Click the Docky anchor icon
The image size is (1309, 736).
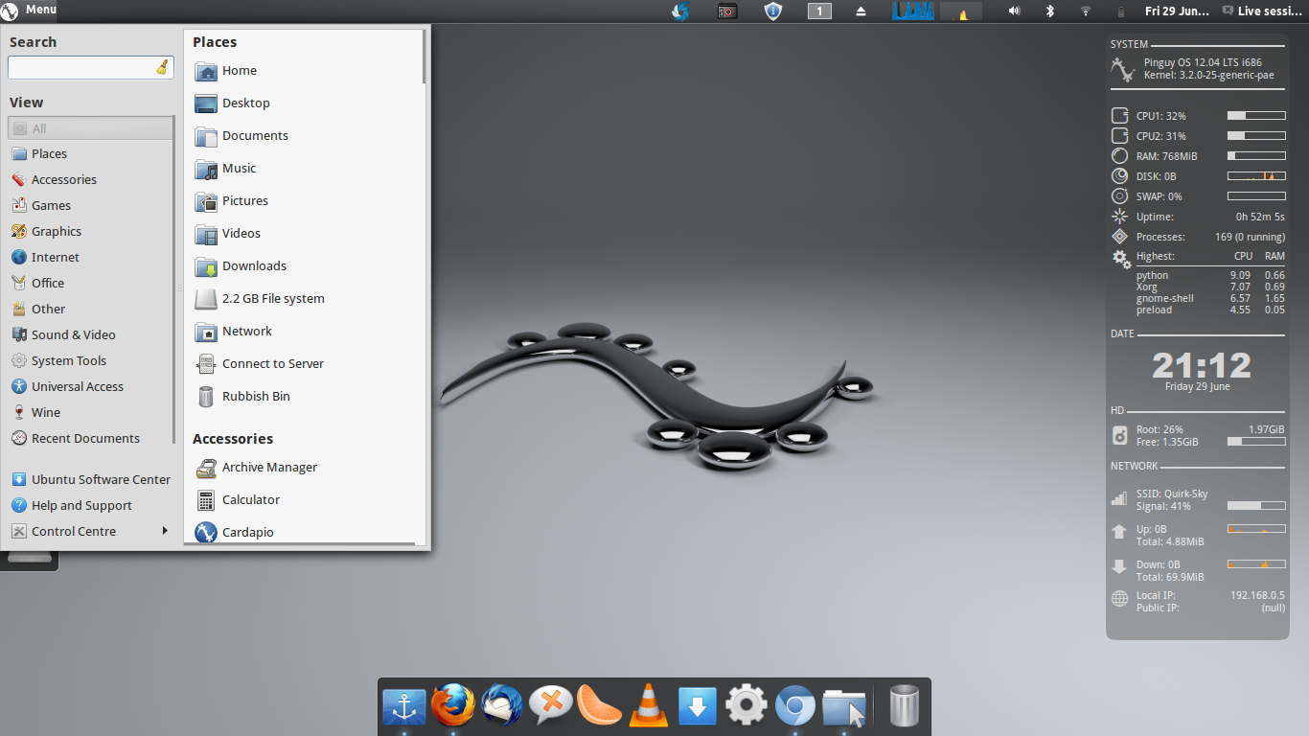(404, 707)
